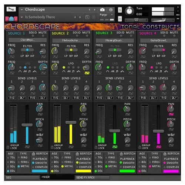Screen dimensions: 185x185
Task: Save preset with the floppy disk icon
Action: (x=87, y=17)
